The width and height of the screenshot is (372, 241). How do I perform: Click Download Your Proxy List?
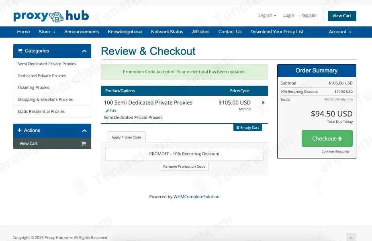(x=277, y=32)
